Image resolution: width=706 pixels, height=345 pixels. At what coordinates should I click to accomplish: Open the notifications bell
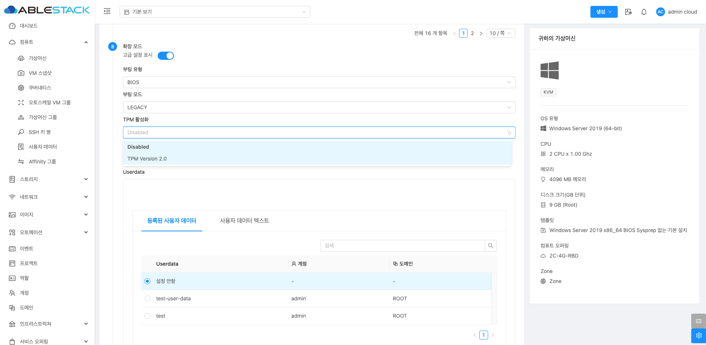(644, 12)
